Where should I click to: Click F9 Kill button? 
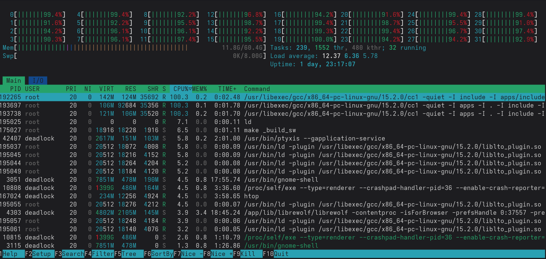pos(248,254)
